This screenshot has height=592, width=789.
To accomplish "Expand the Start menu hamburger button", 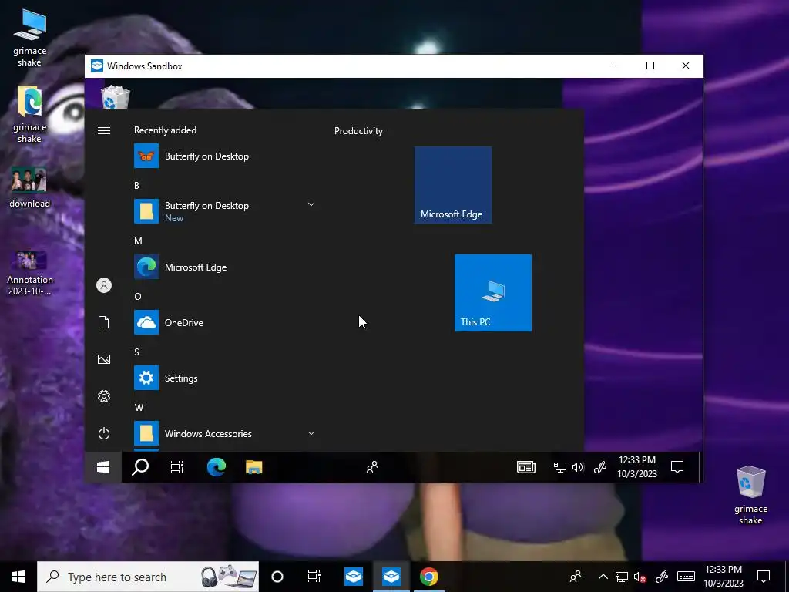I will click(104, 131).
